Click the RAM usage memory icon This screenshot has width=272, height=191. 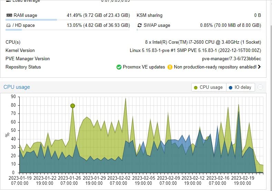point(9,15)
